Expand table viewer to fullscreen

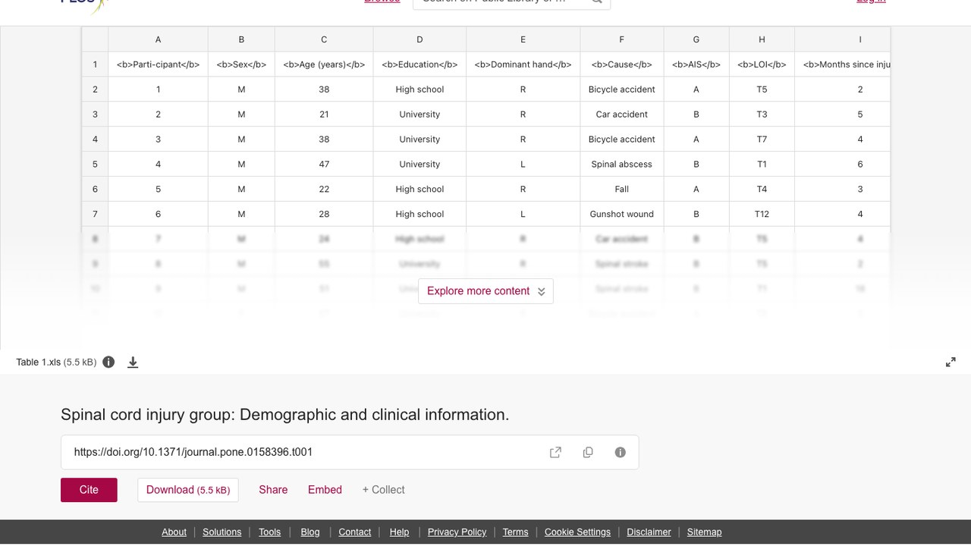[951, 362]
